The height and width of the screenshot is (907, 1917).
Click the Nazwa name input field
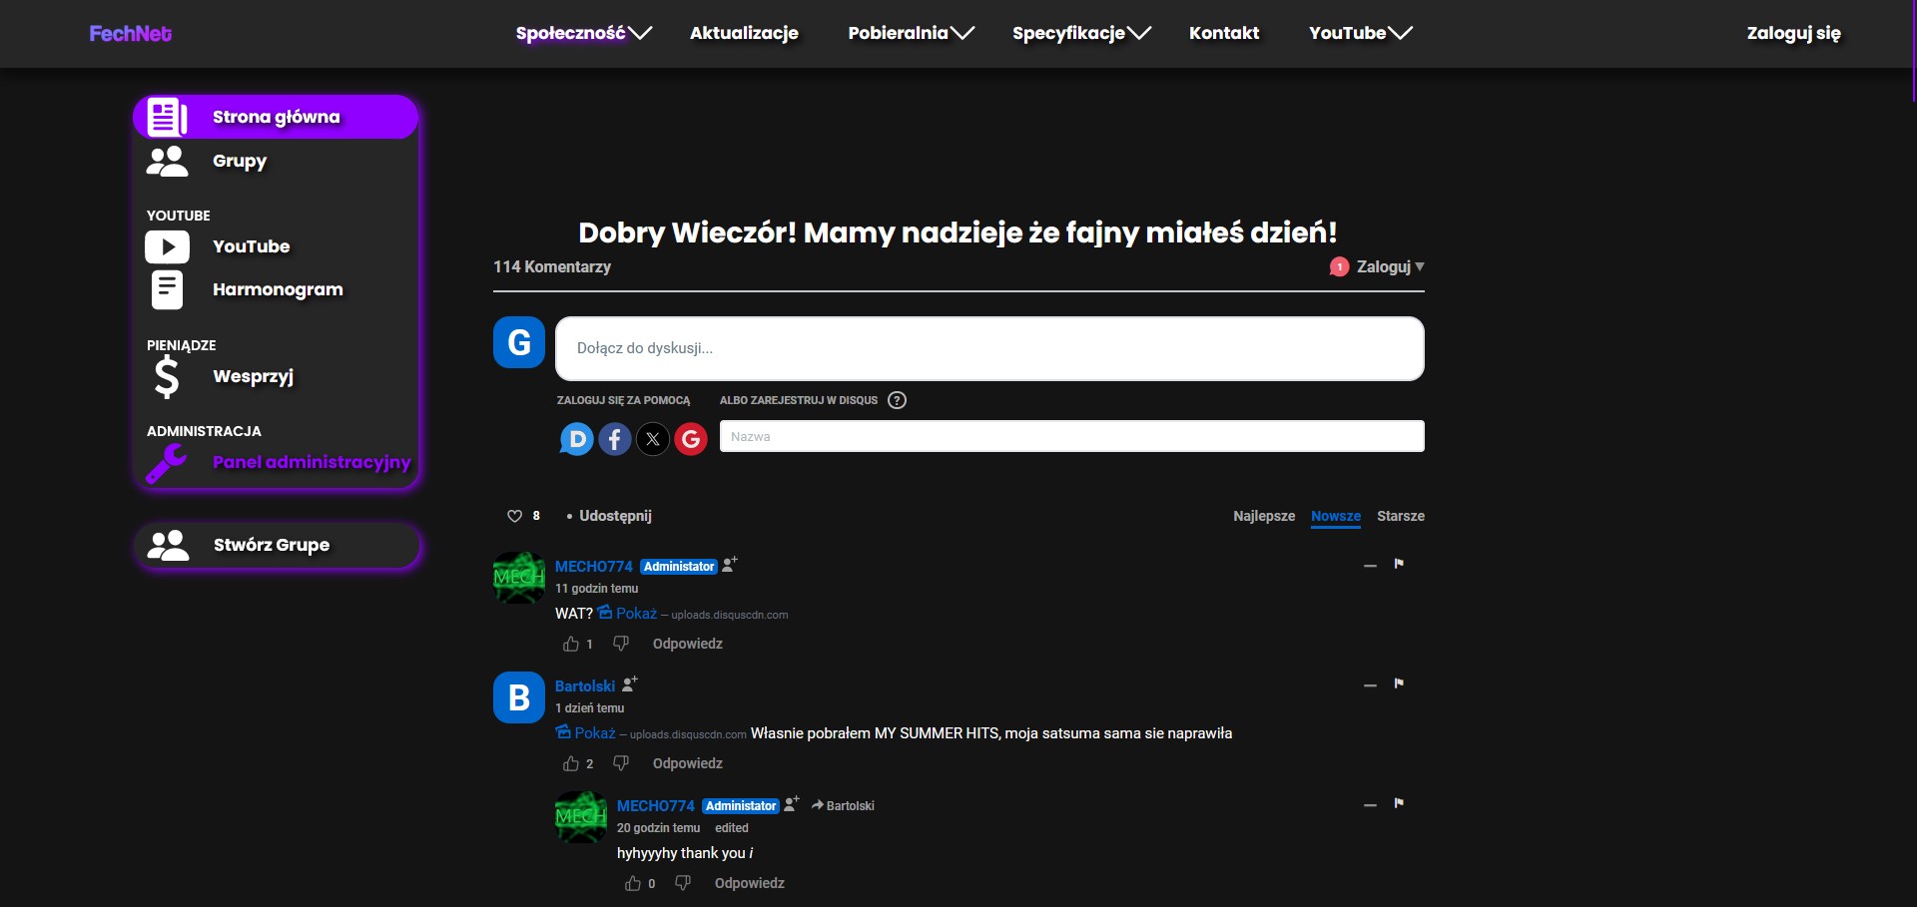[x=1071, y=436]
